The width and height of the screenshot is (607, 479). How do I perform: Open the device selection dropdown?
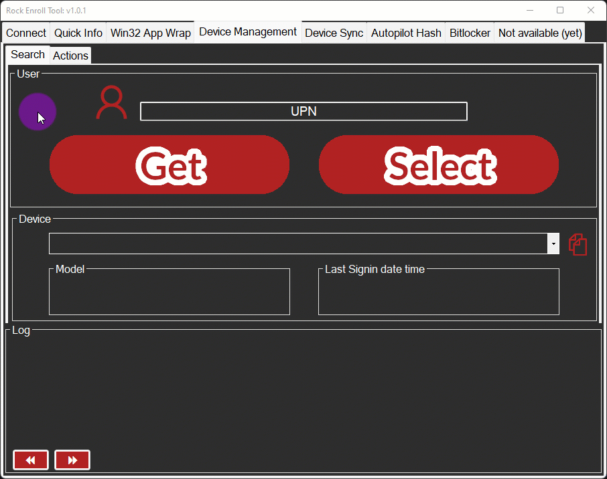(x=553, y=244)
